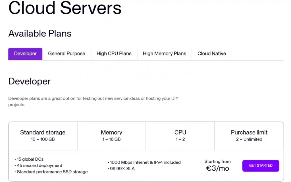Select the CPU specification cell
Image resolution: width=291 pixels, height=182 pixels.
click(180, 135)
